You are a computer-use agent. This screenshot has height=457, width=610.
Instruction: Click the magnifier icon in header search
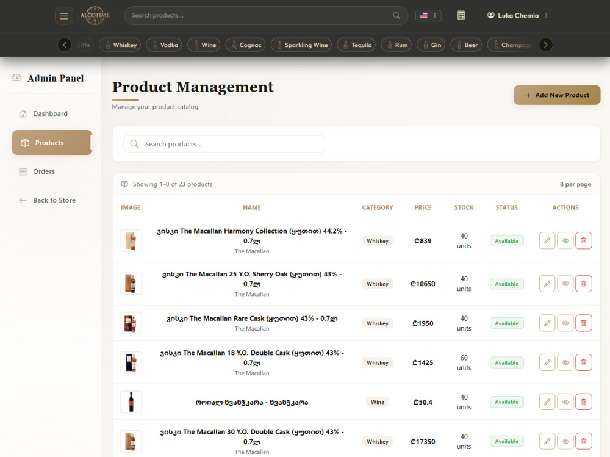(x=396, y=16)
